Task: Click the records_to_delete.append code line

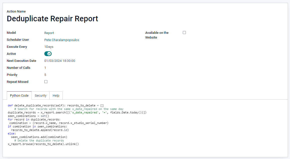Action: pos(40,130)
